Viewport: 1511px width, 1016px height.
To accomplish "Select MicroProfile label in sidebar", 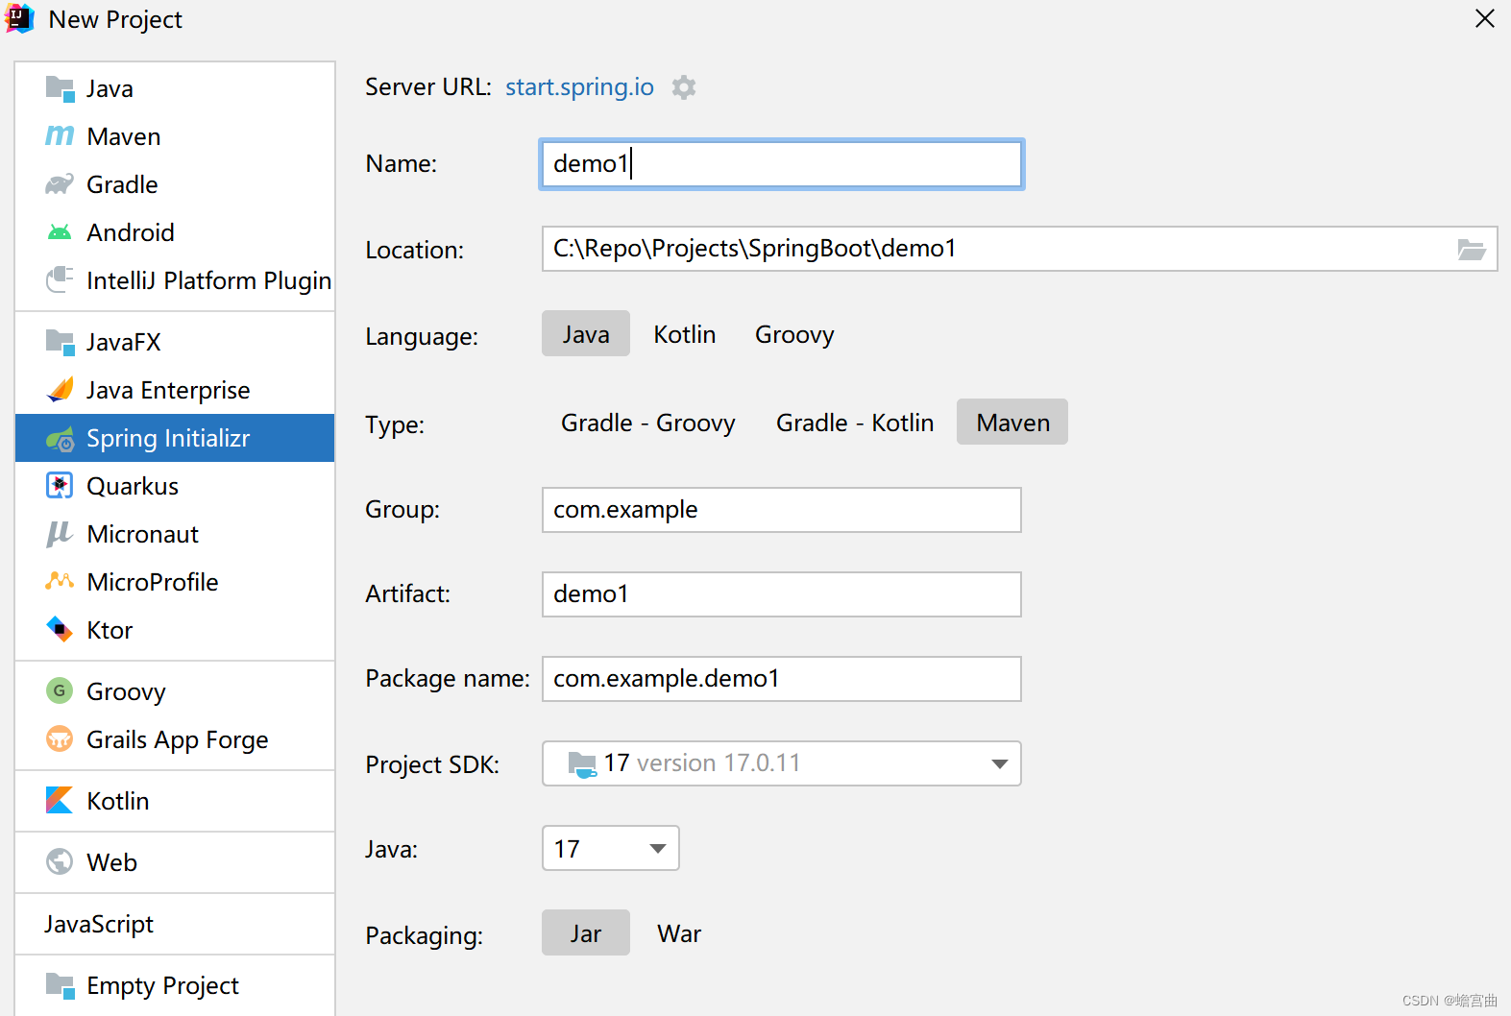I will click(x=153, y=582).
